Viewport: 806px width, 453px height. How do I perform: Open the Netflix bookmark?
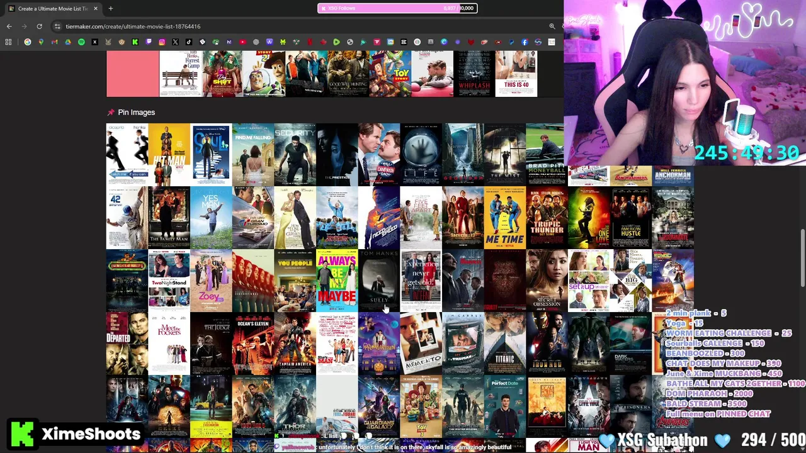[x=310, y=42]
